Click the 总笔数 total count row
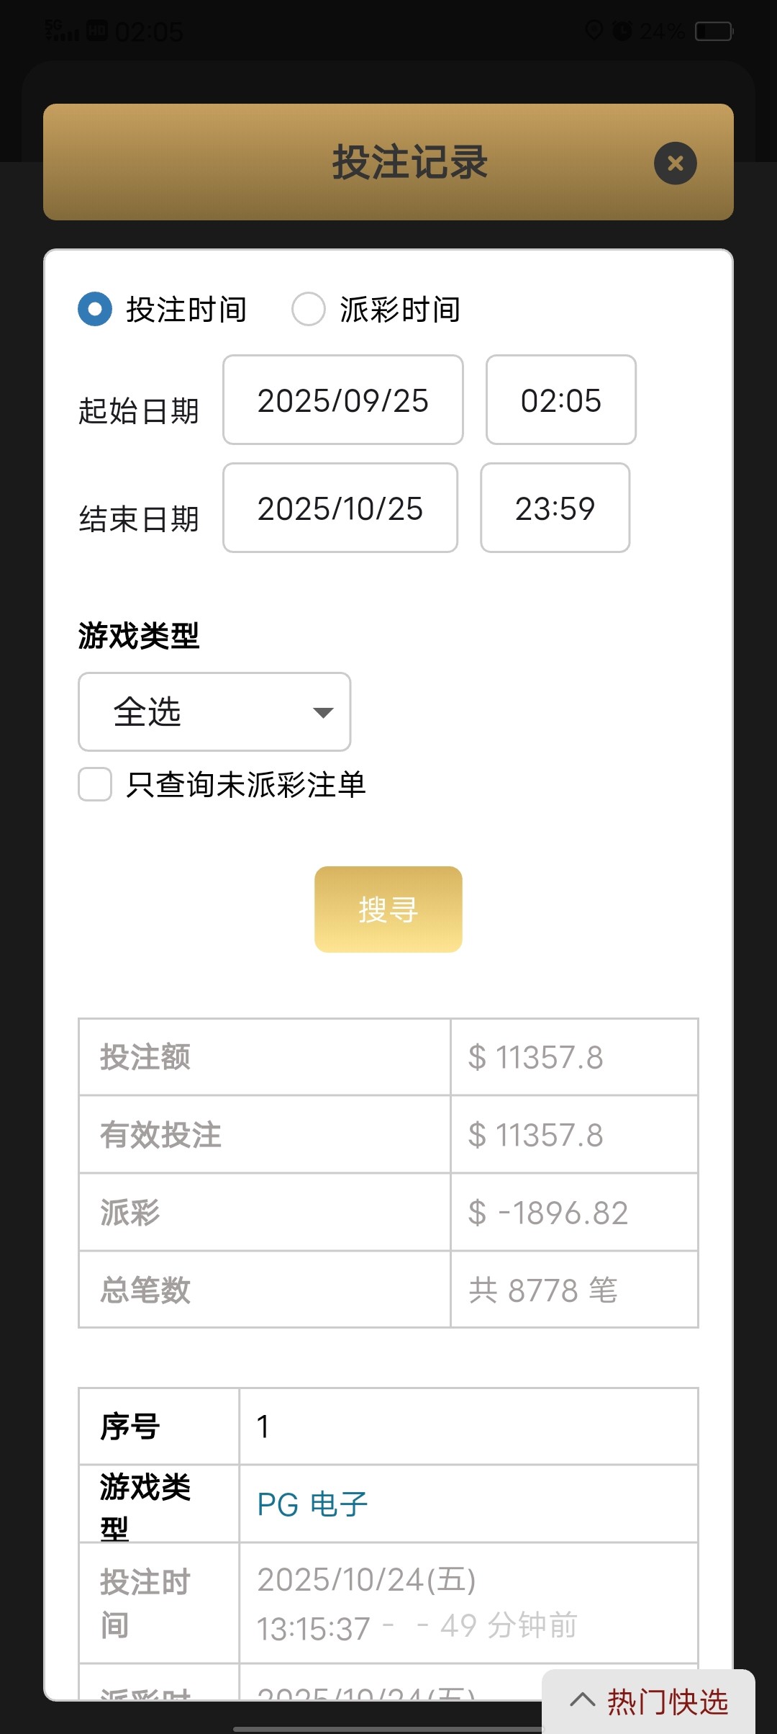The width and height of the screenshot is (777, 1734). click(x=388, y=1290)
